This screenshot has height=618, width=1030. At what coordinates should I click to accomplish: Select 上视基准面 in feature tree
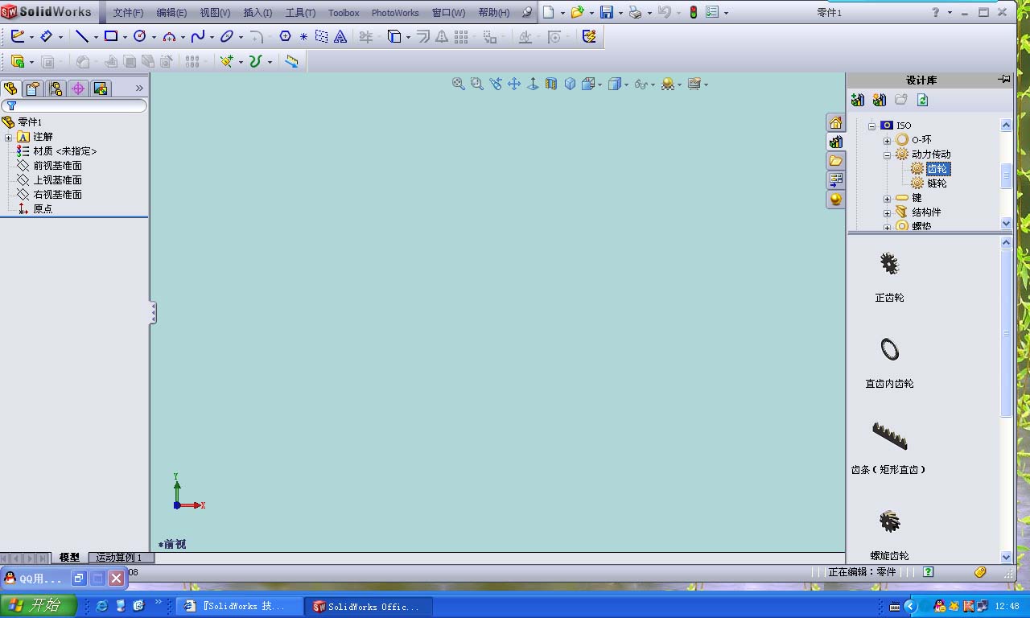(x=57, y=180)
